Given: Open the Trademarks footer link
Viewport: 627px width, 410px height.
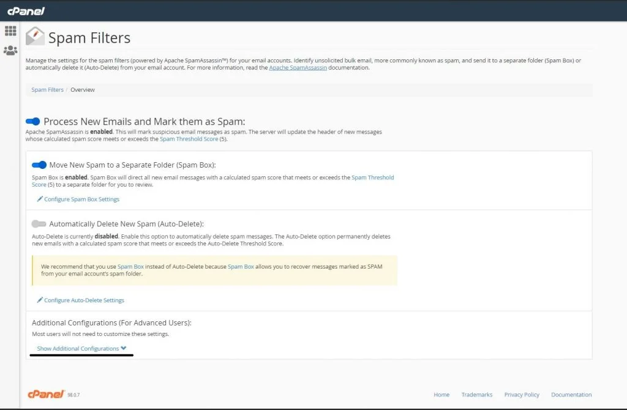Looking at the screenshot, I should 476,395.
